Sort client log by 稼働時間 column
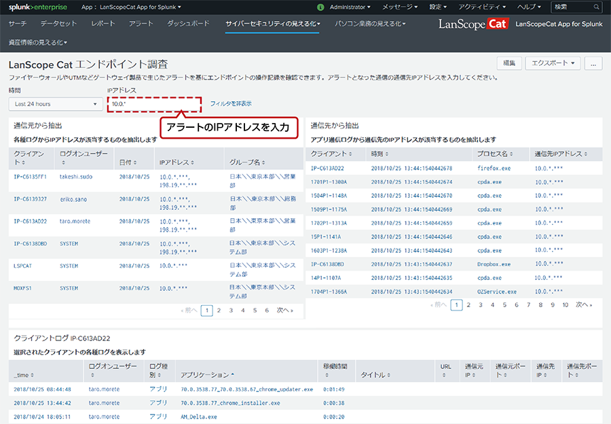Viewport: 611px width, 424px height. pyautogui.click(x=335, y=370)
